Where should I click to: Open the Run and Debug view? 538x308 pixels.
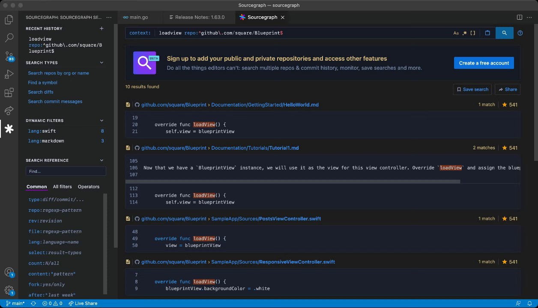[x=9, y=74]
